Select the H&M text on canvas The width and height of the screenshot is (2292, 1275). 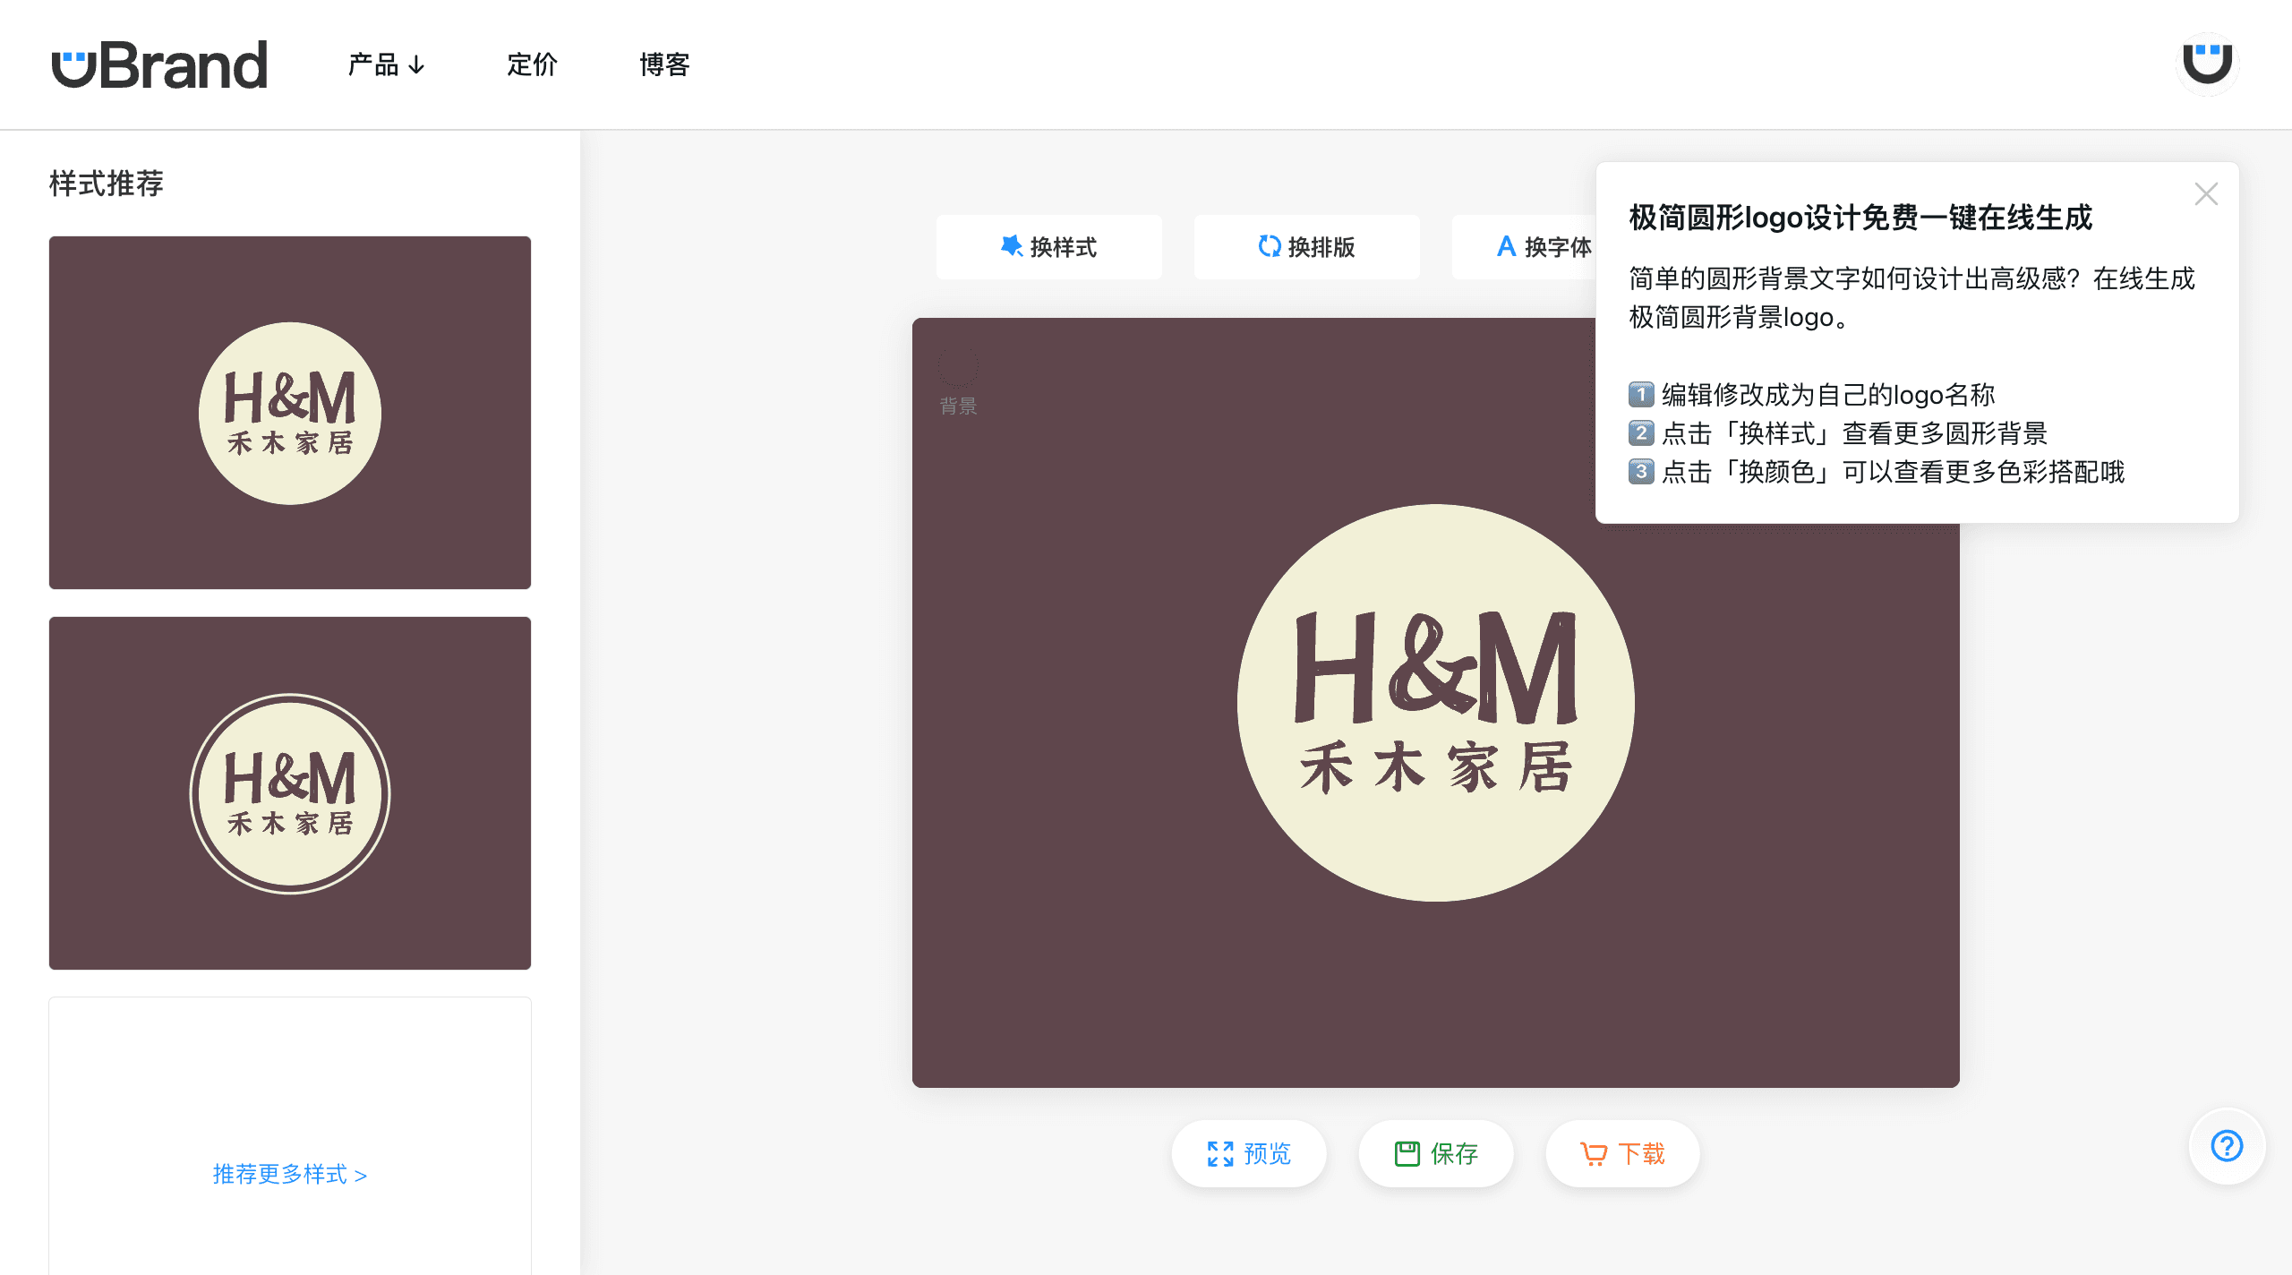point(1435,668)
